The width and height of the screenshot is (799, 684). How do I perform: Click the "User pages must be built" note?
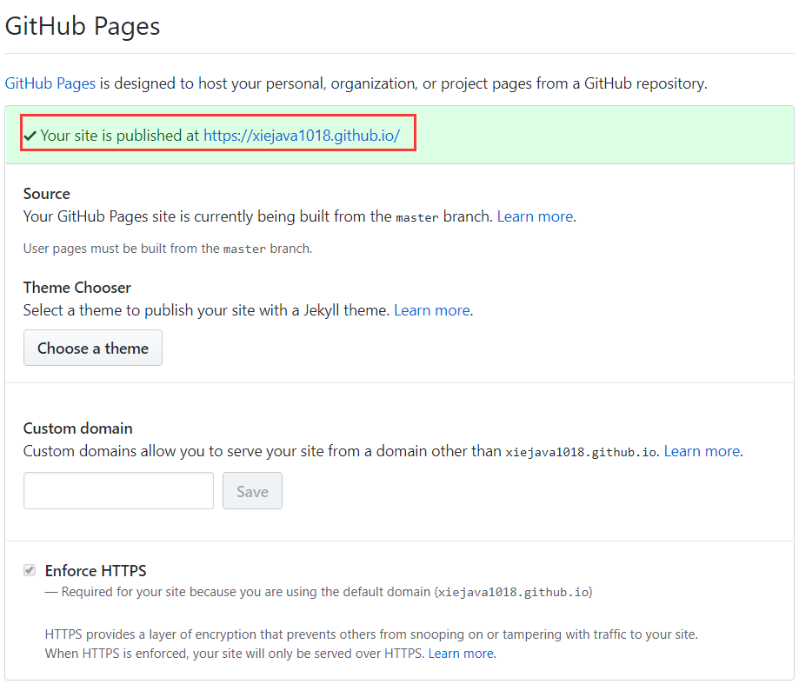tap(167, 248)
